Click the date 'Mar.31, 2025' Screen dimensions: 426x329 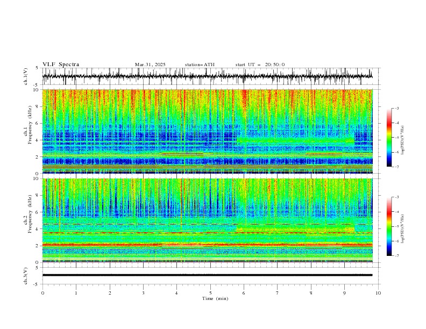tap(150, 65)
